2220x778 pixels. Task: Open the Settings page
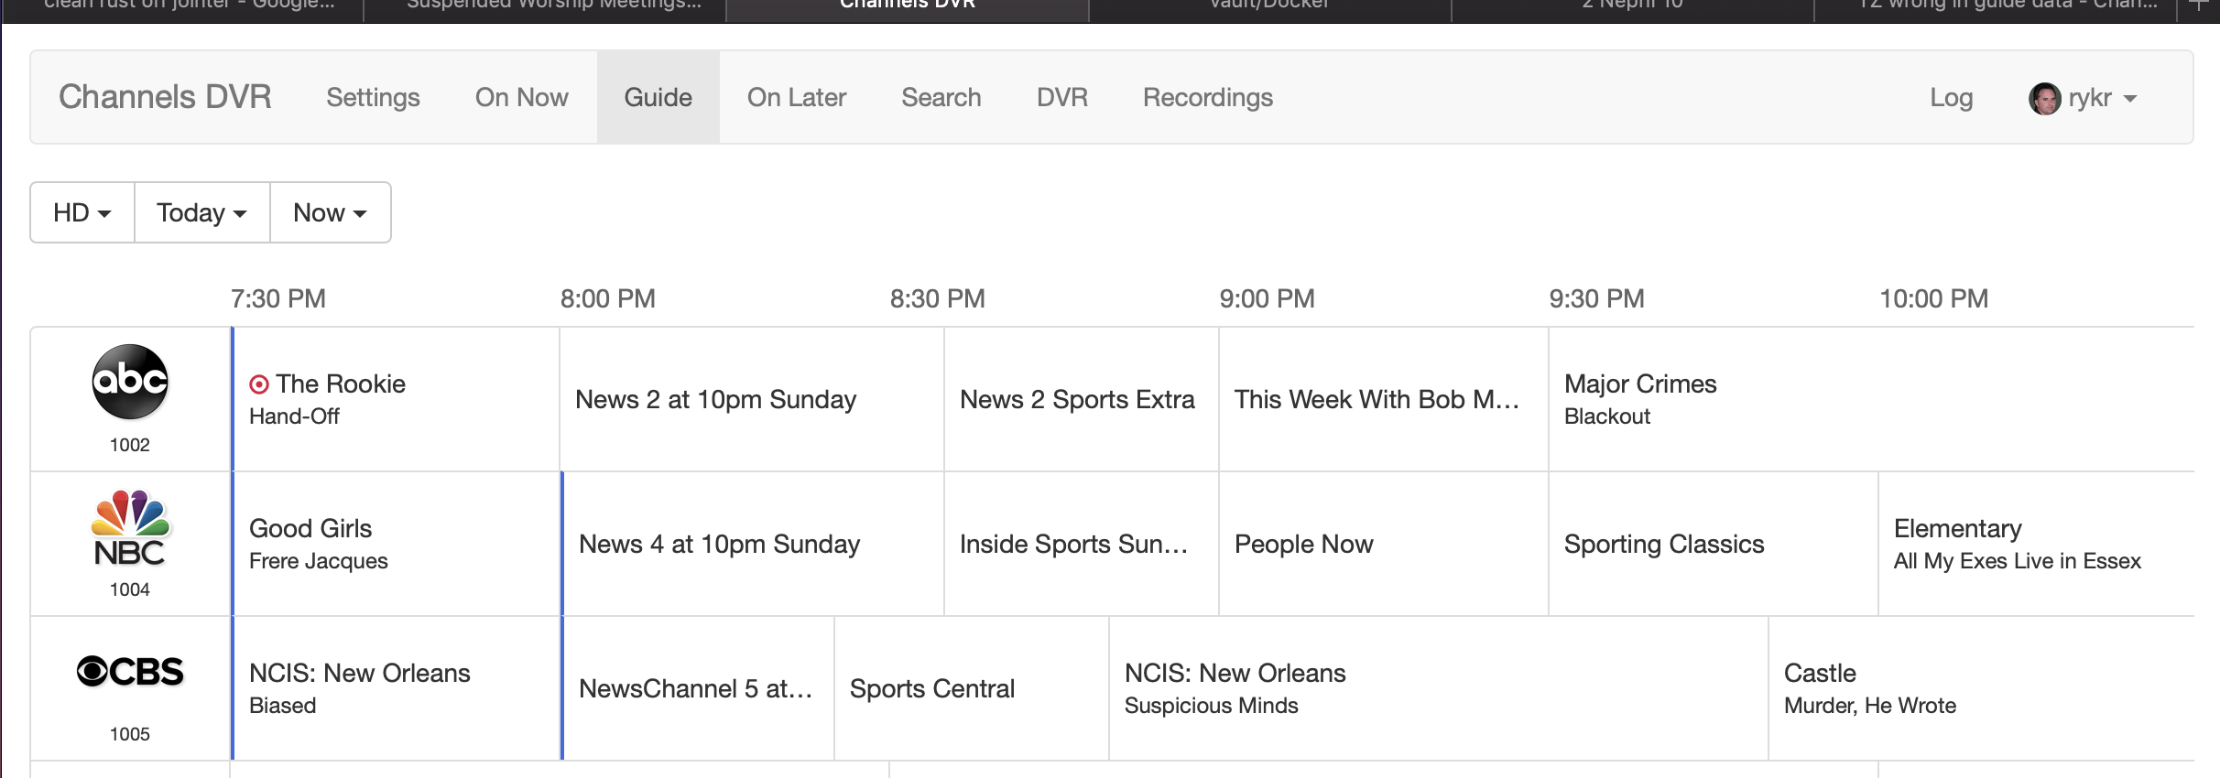[x=373, y=97]
